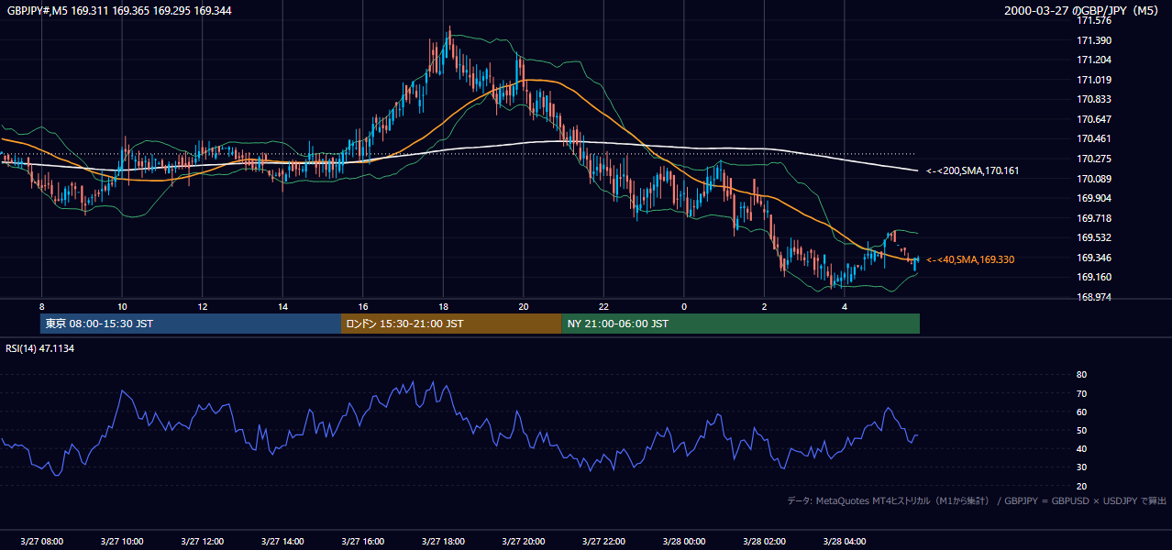
Task: Click the 3/27 20:00 time axis label
Action: (524, 542)
